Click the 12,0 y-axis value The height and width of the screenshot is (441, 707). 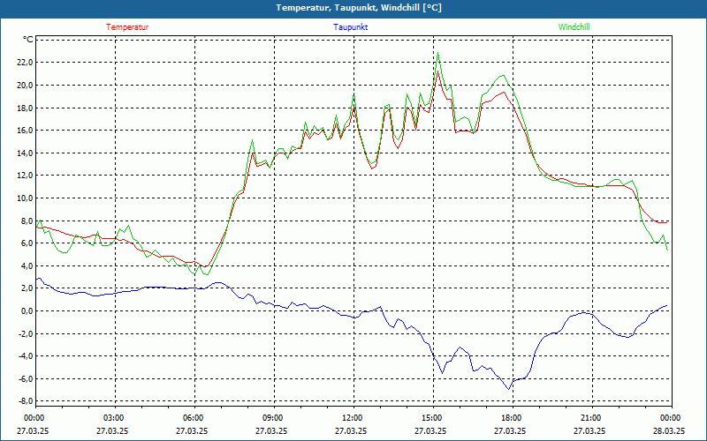pos(25,176)
